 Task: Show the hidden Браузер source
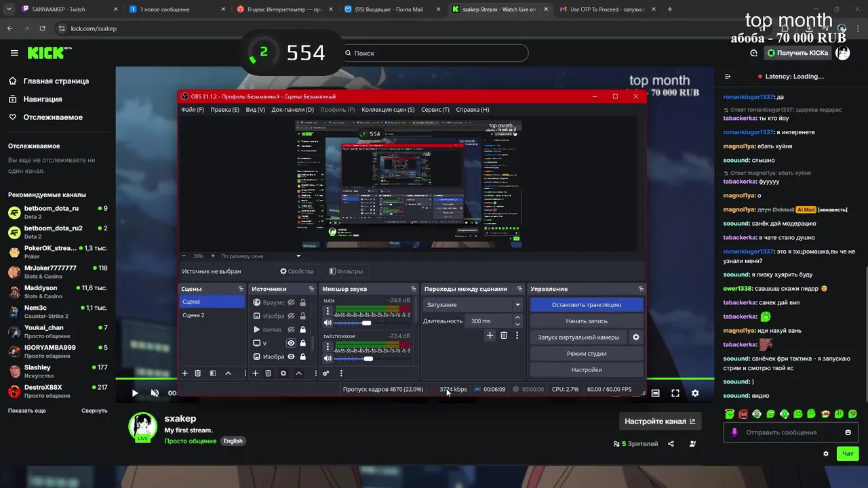point(291,302)
